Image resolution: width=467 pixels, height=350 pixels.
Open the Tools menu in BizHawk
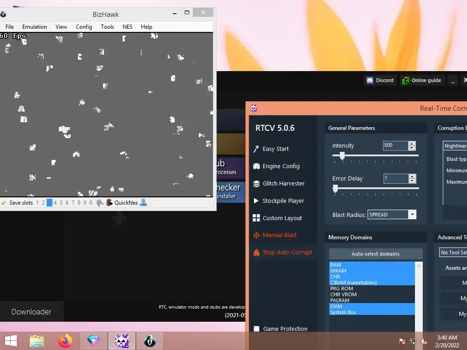107,27
